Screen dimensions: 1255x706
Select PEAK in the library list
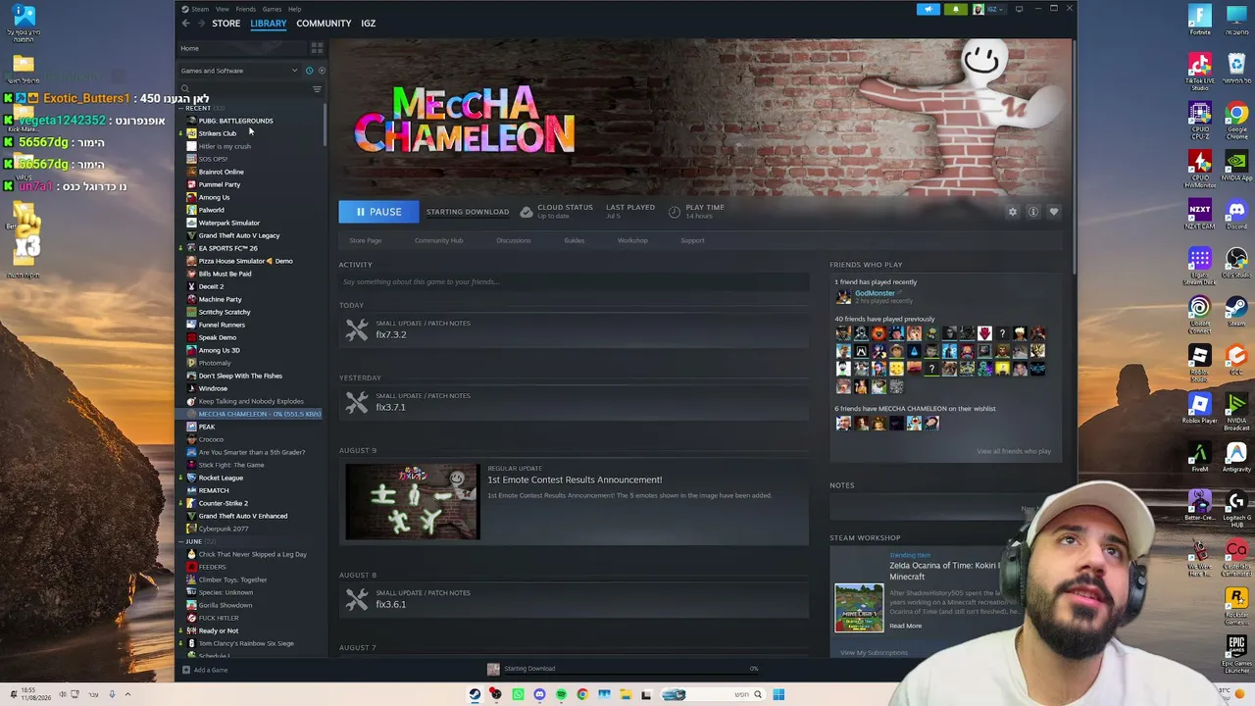coord(206,427)
